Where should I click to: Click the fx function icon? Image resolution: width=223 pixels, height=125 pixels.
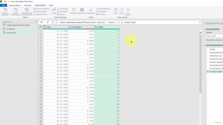tap(53, 22)
